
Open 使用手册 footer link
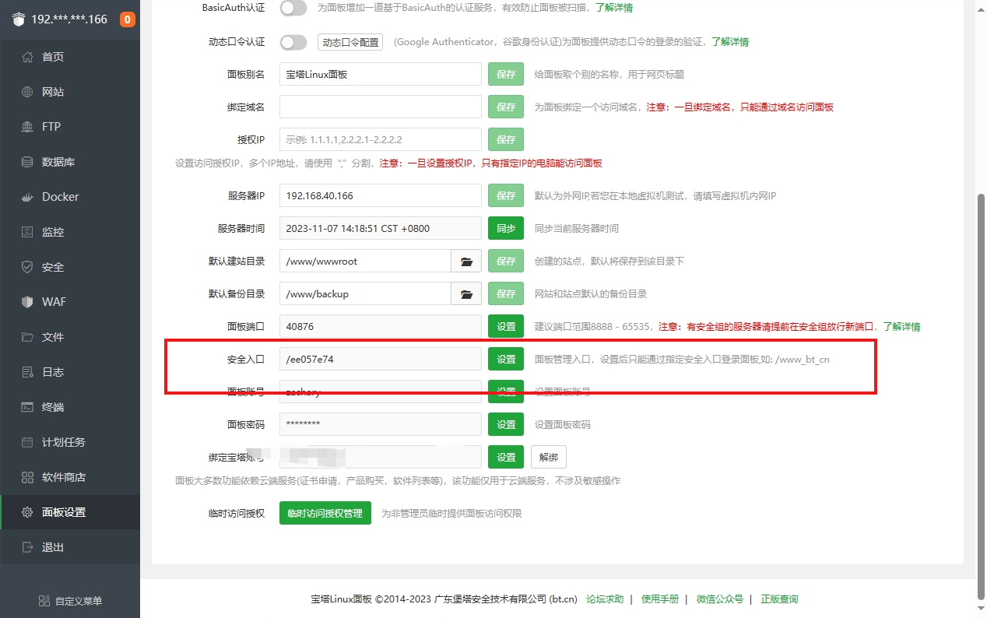pyautogui.click(x=660, y=599)
